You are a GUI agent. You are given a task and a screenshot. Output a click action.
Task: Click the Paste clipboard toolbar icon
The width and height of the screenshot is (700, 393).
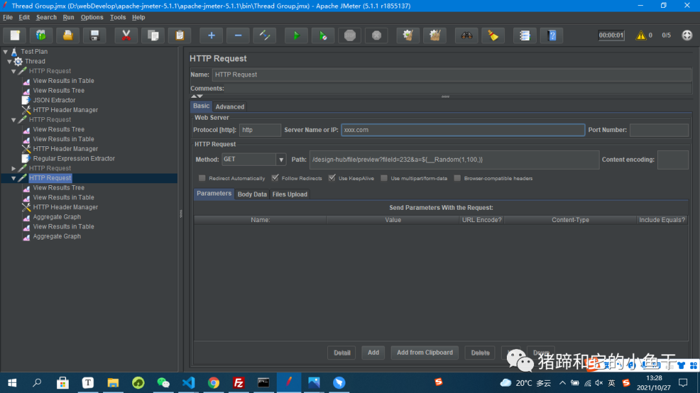(x=180, y=35)
